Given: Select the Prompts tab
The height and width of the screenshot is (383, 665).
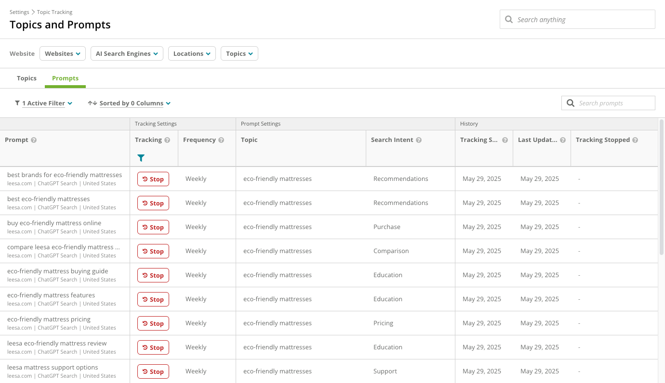Looking at the screenshot, I should 65,78.
